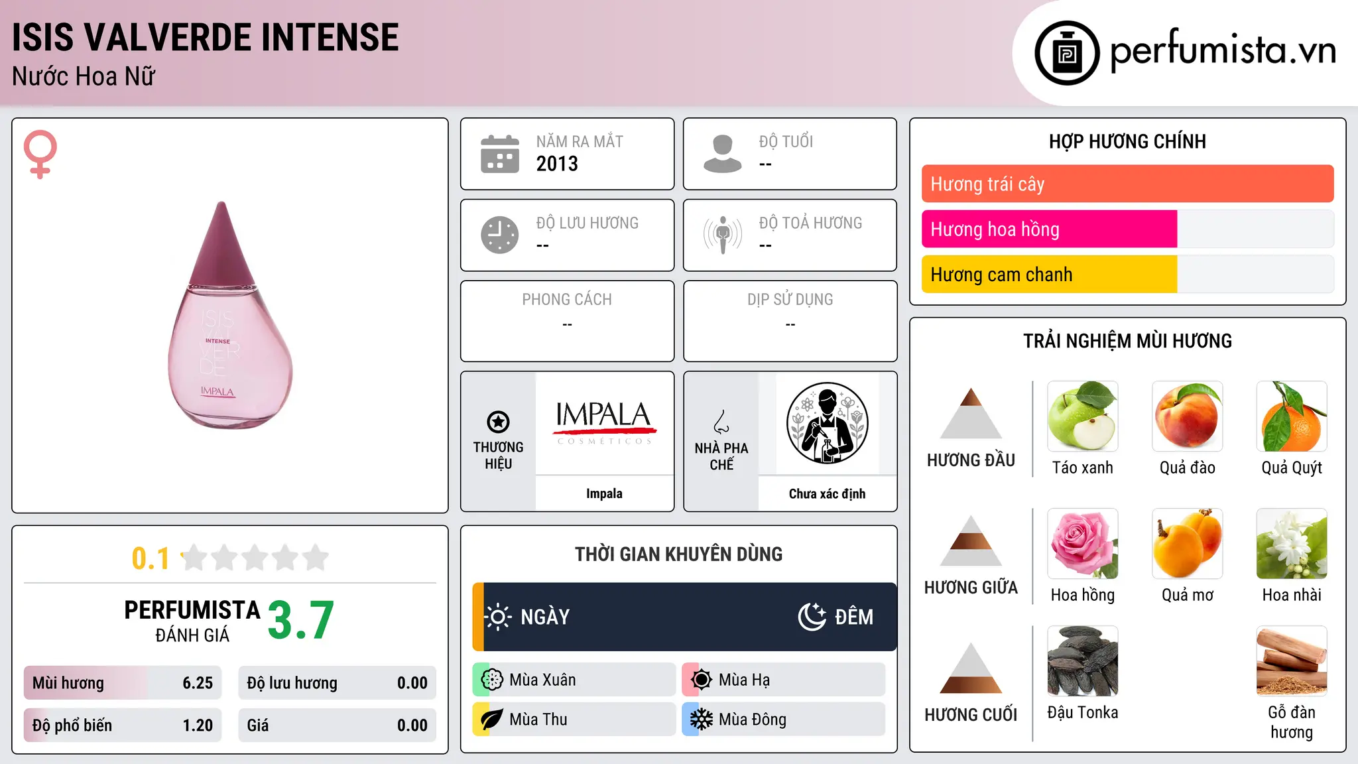Click the Mùa Hạ season bar

pos(783,679)
